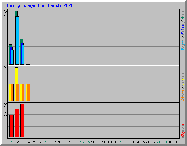
Task: Click the red KBytes legend label
Action: coord(183,131)
